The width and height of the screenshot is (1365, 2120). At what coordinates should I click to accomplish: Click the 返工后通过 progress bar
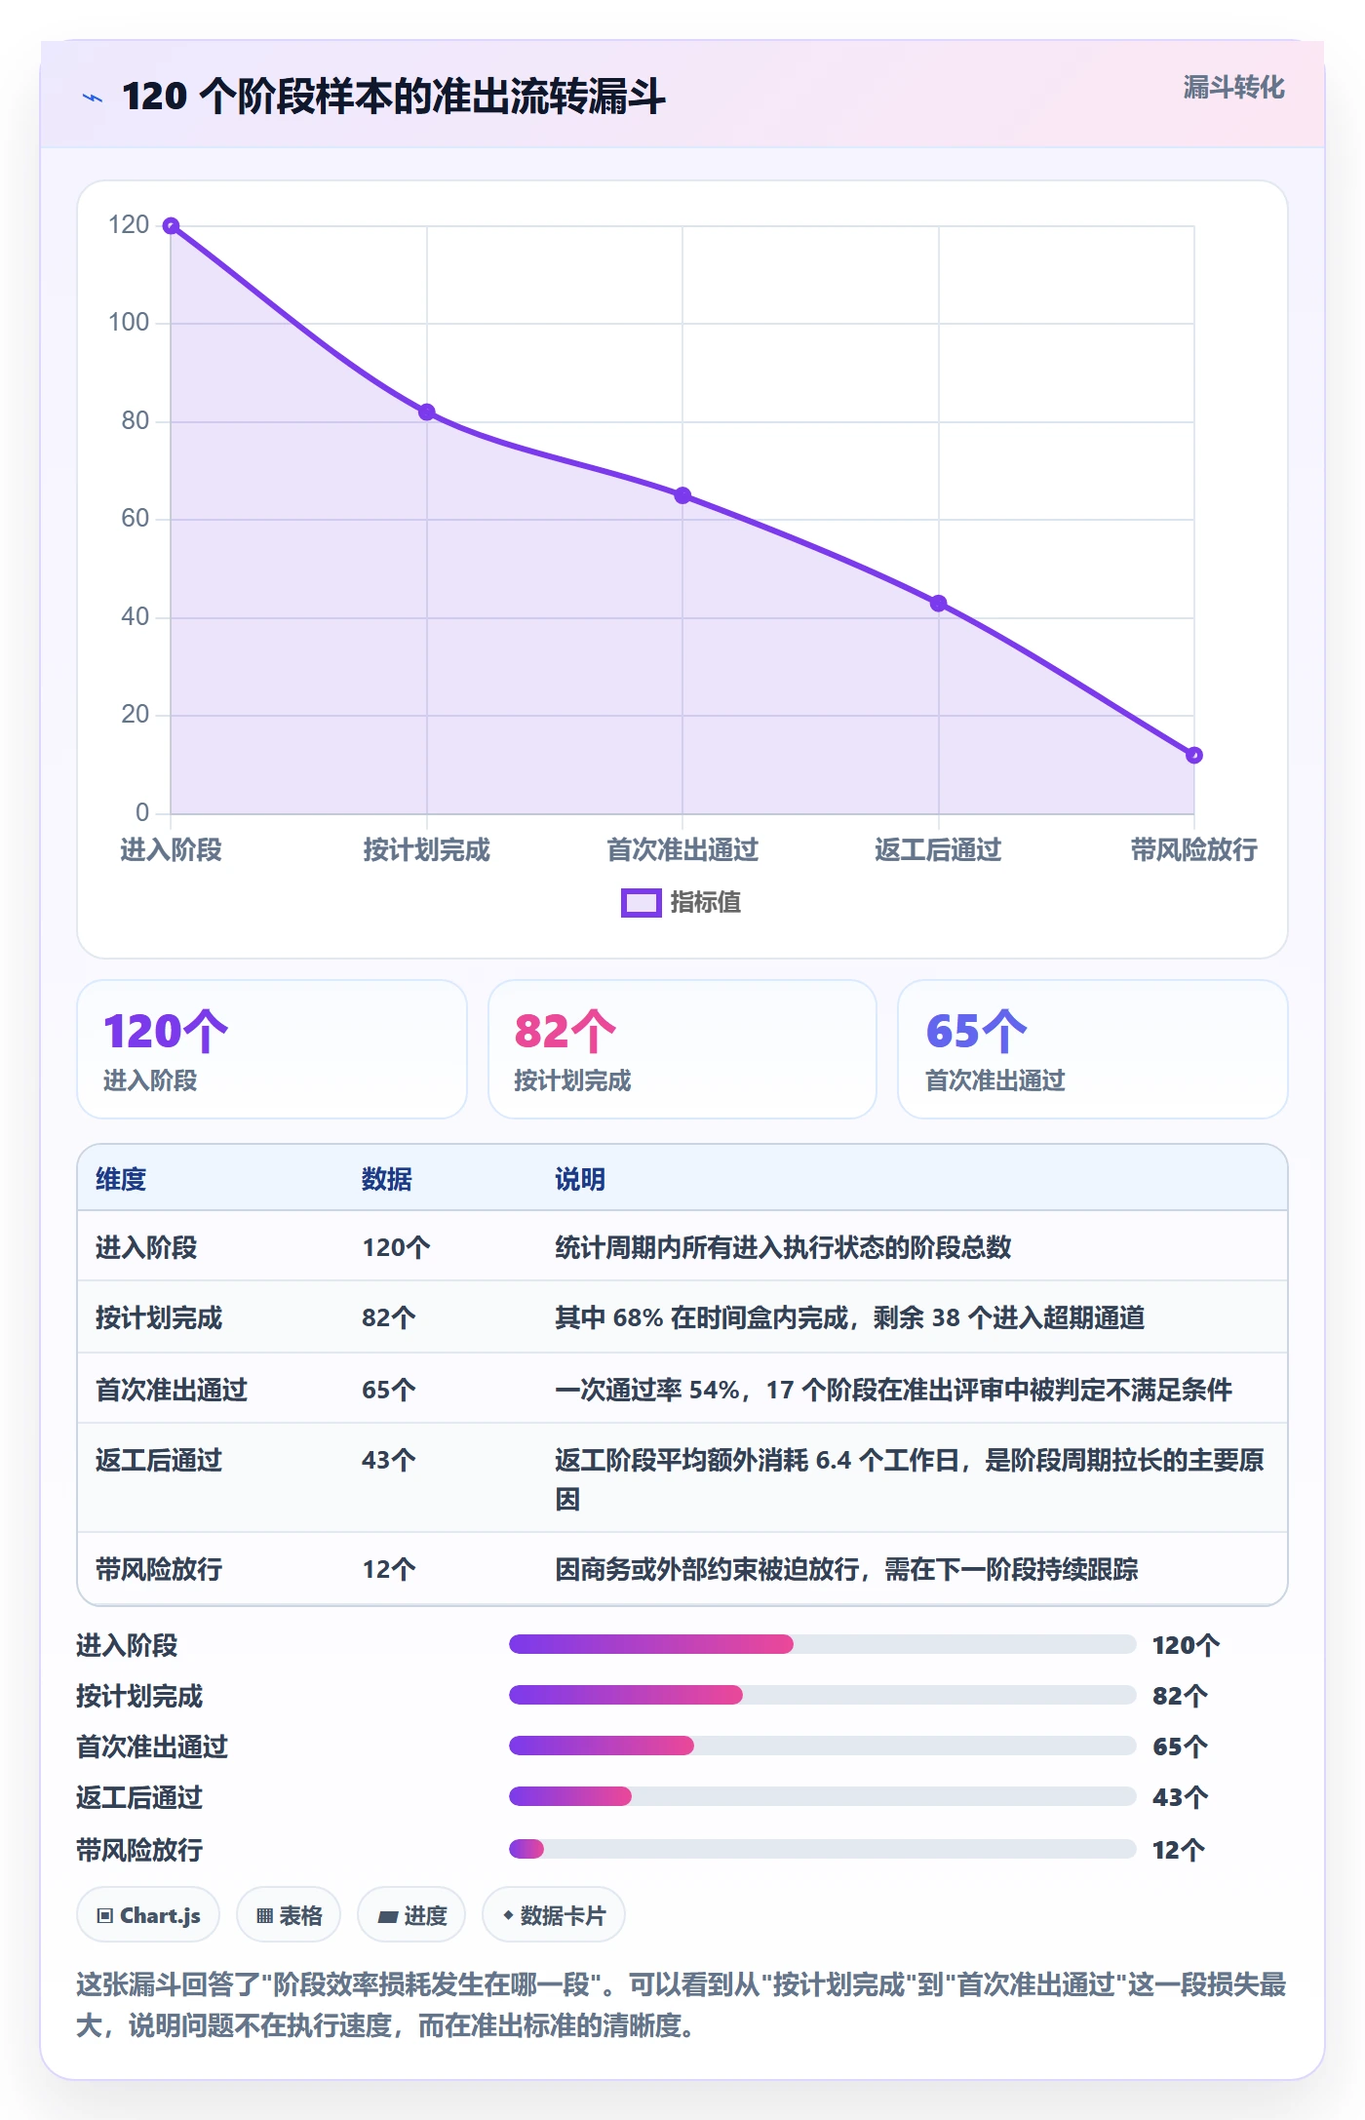pos(822,1796)
